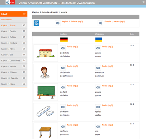Play German audio for die Schule
Screen dimensions: 146x139
63,48
